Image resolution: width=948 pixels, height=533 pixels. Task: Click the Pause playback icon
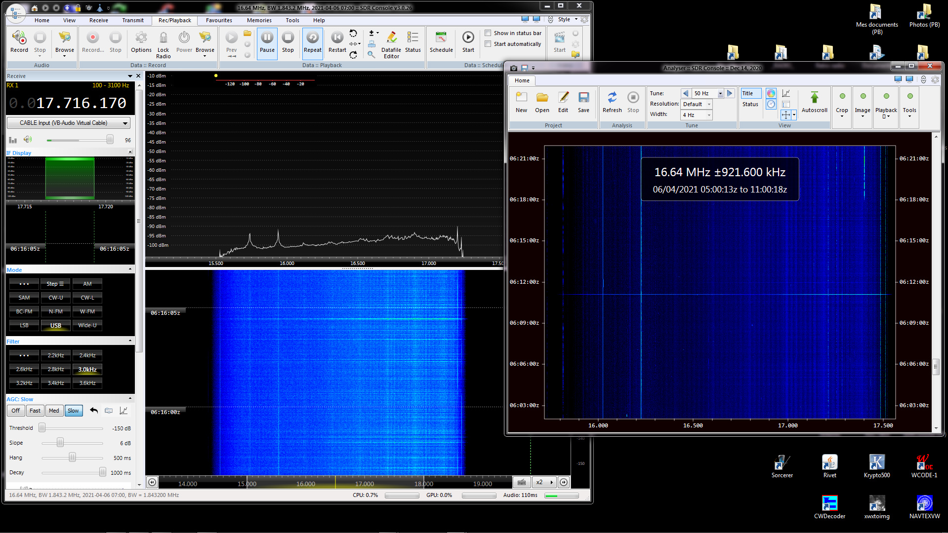click(267, 38)
